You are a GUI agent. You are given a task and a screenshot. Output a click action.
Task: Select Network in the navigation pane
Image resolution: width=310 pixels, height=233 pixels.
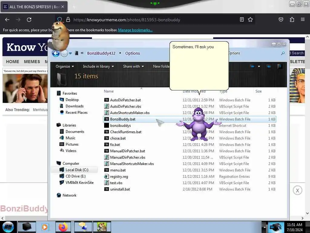[x=69, y=195]
